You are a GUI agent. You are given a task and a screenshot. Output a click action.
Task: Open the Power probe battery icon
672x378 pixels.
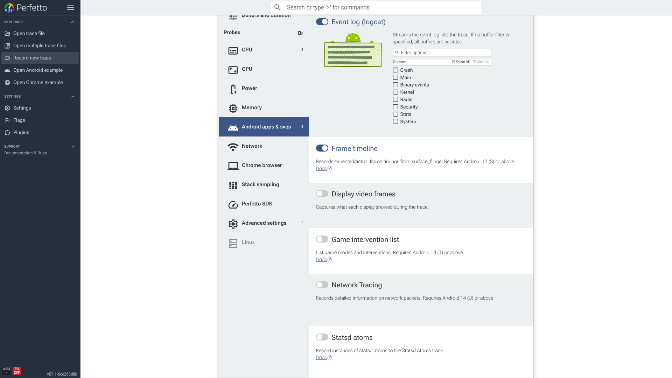(233, 89)
